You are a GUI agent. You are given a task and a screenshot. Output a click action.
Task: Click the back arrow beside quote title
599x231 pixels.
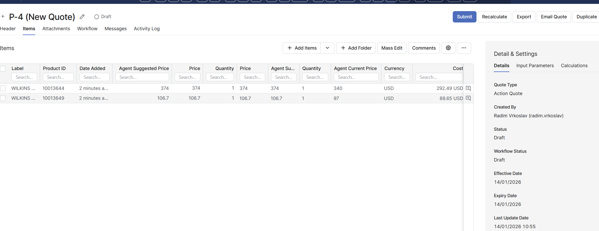pos(3,17)
